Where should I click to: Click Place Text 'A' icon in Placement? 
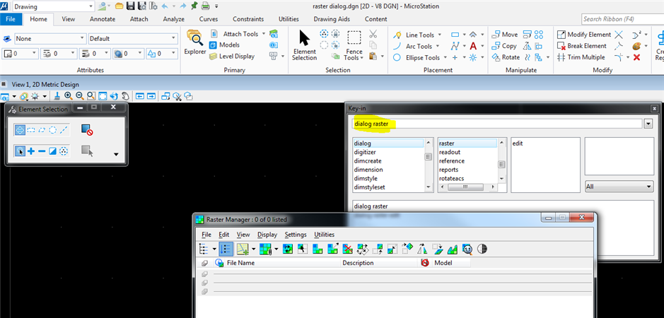[x=472, y=46]
